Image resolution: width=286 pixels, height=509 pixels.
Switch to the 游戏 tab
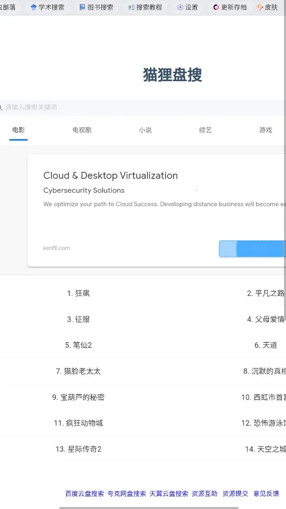click(x=265, y=130)
